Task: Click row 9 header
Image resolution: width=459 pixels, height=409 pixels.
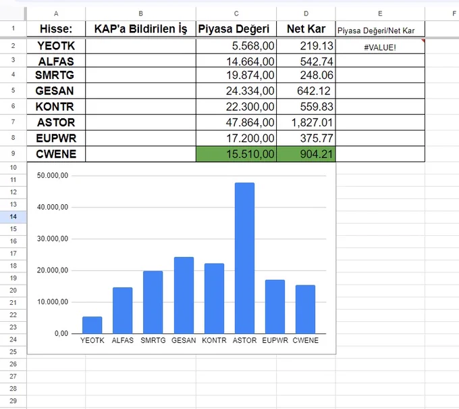Action: pos(13,153)
